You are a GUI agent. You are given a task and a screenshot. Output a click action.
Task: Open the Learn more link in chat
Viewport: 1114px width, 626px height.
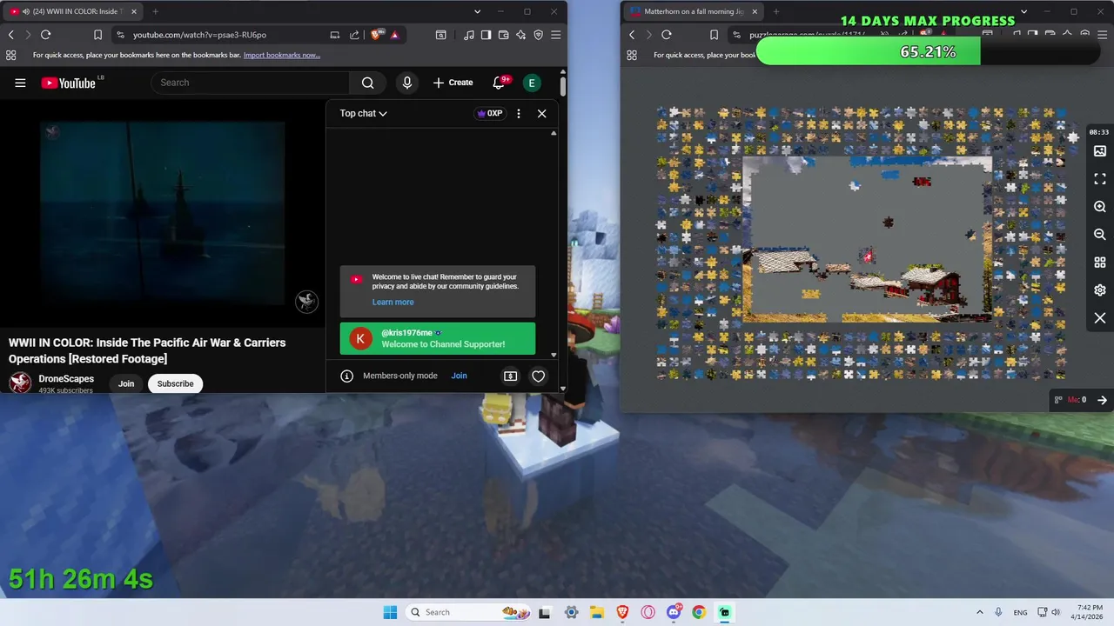(x=393, y=302)
